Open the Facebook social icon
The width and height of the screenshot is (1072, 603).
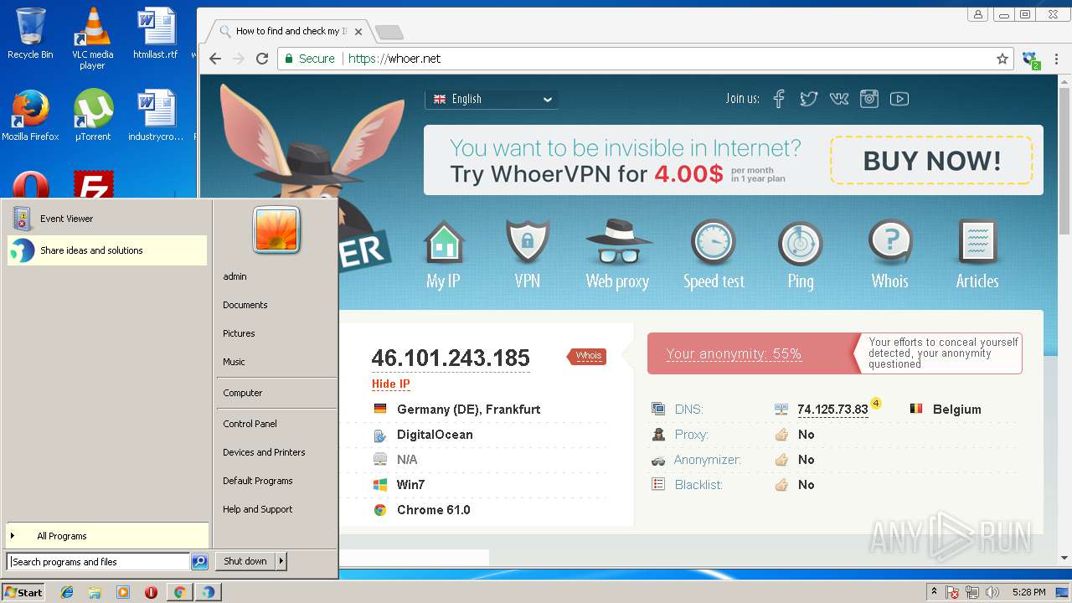(x=779, y=99)
